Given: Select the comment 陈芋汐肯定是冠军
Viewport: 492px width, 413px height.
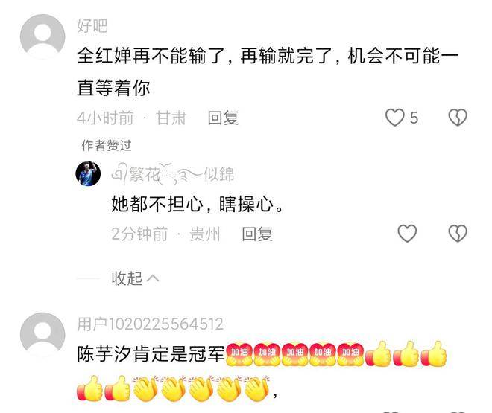Looking at the screenshot, I should pos(151,354).
